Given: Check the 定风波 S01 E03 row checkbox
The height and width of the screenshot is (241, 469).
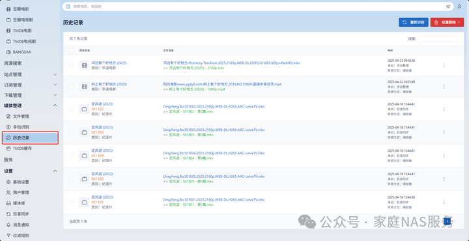Looking at the screenshot, I should click(x=71, y=132).
